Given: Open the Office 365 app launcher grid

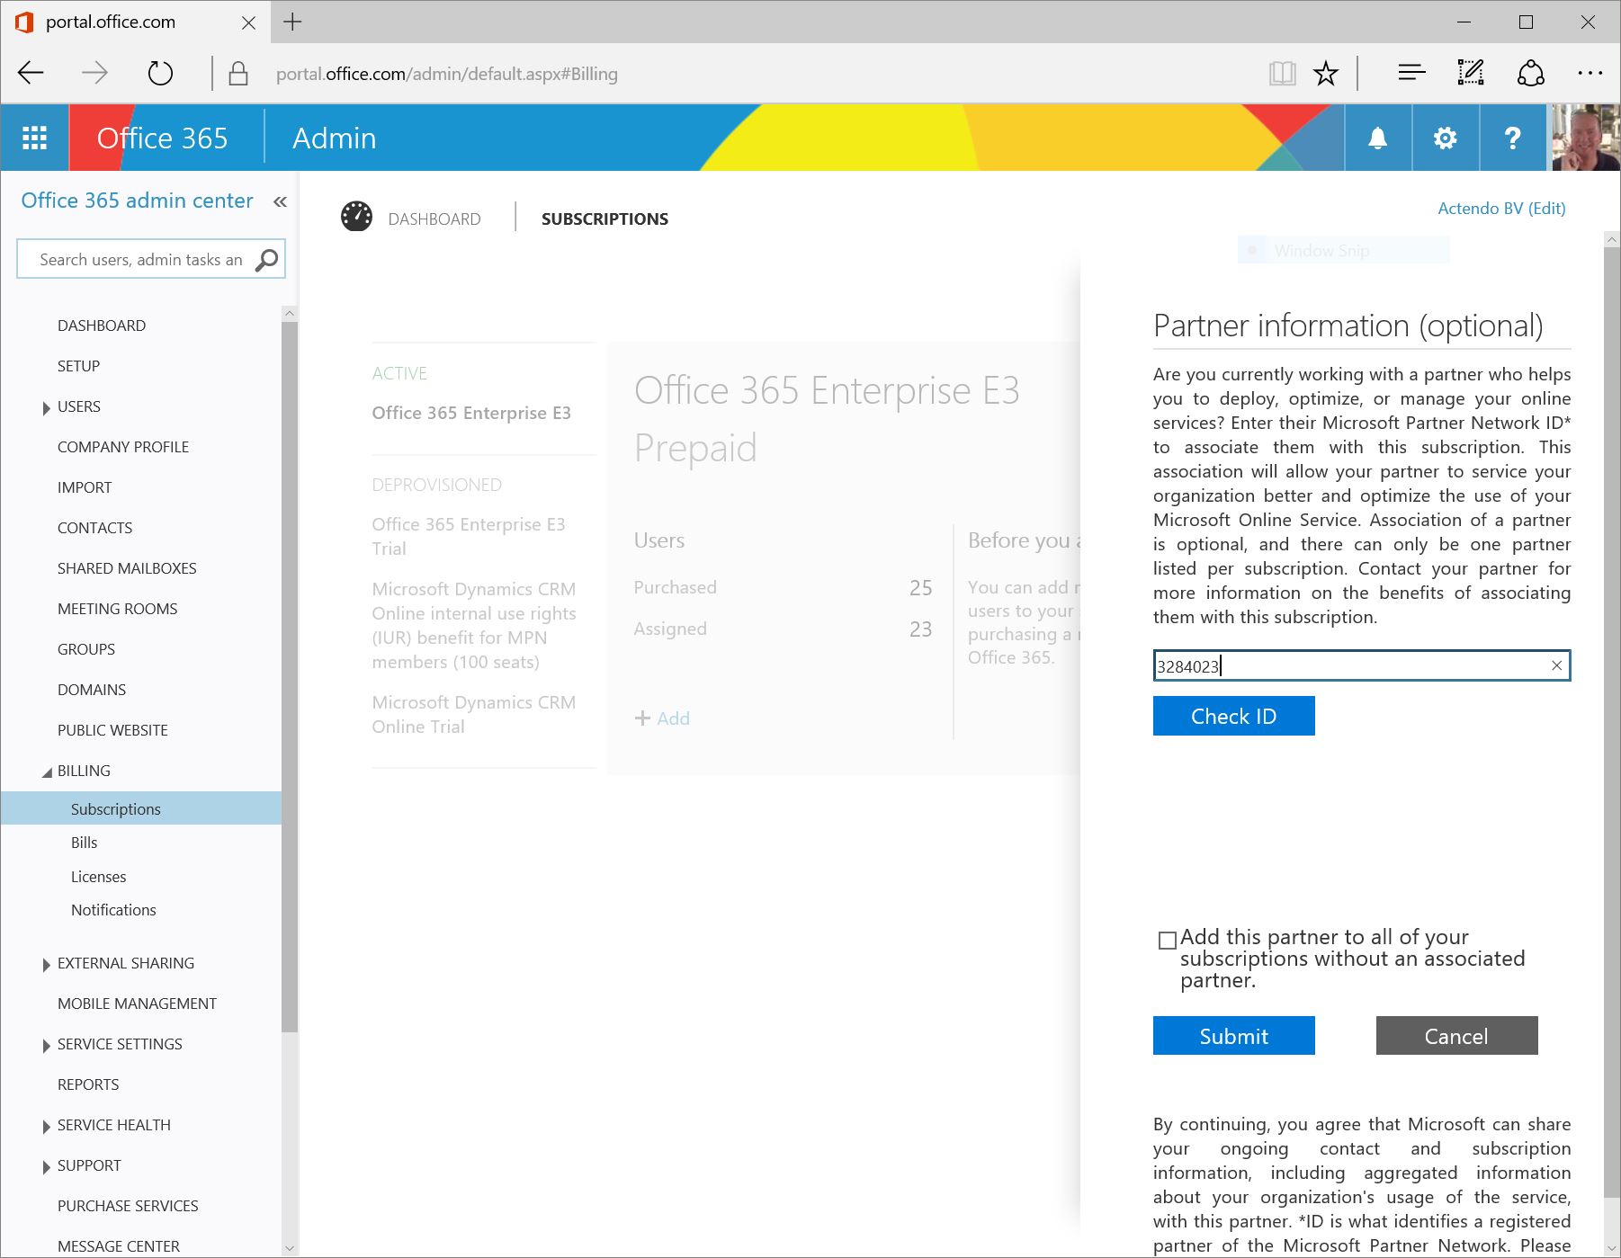Looking at the screenshot, I should tap(34, 138).
